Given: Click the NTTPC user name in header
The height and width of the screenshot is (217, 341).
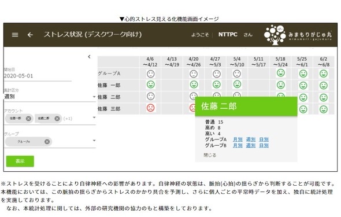Looking at the screenshot, I should [x=228, y=35].
